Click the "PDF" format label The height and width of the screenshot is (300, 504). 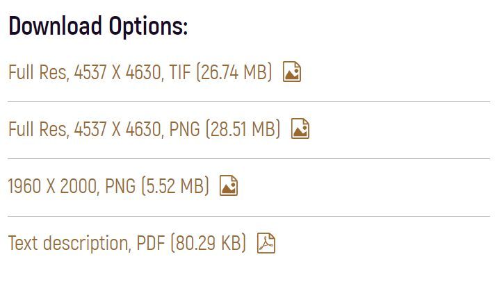[149, 244]
